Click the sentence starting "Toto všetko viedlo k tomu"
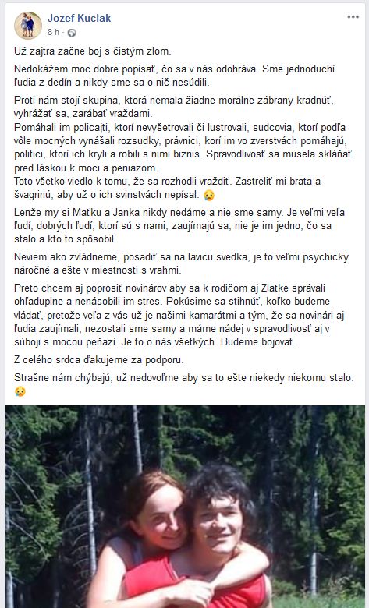369x608 pixels. [x=167, y=188]
